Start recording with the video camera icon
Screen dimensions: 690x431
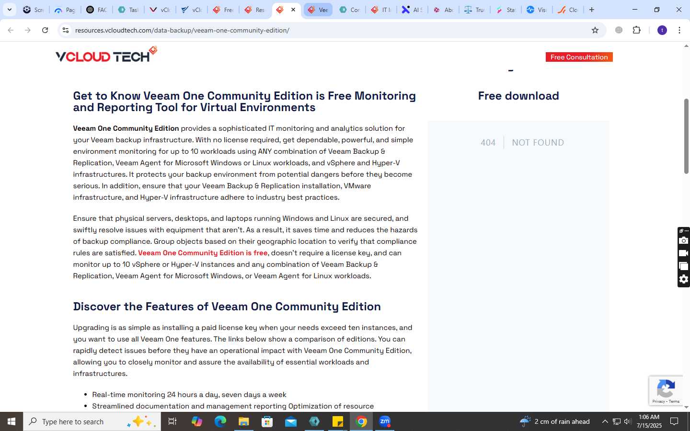(x=684, y=253)
